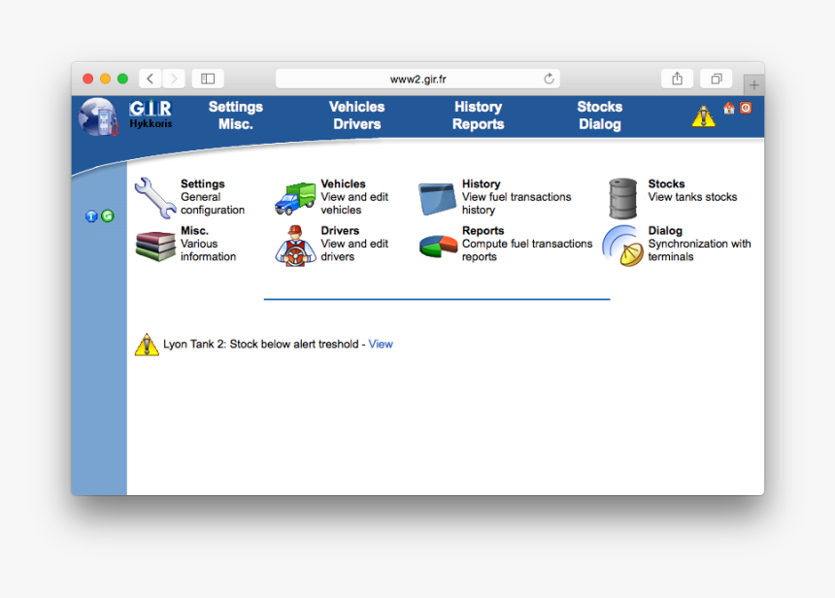Click the Stocks barrel icon
This screenshot has width=835, height=598.
click(x=622, y=199)
